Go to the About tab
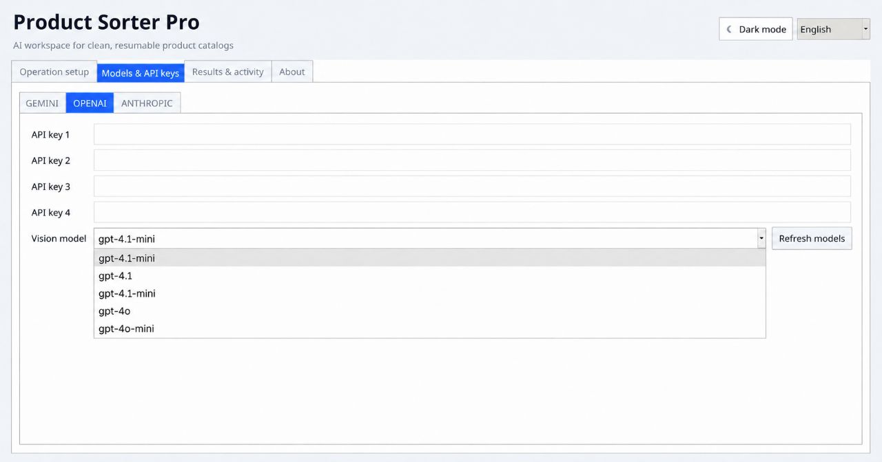This screenshot has width=882, height=462. click(x=292, y=72)
